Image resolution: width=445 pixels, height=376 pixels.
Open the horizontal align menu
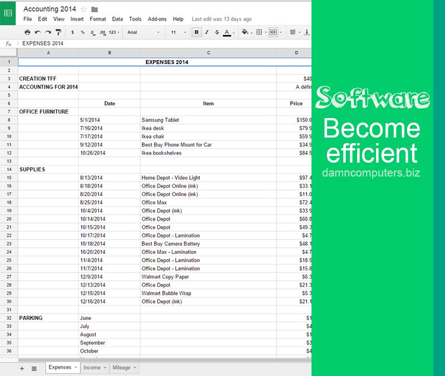coord(293,32)
